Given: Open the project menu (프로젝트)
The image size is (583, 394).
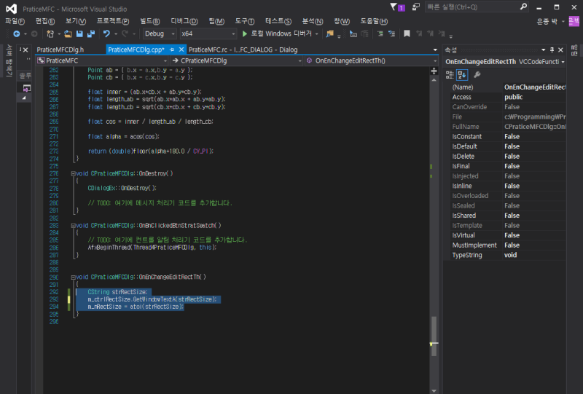Looking at the screenshot, I should pos(113,21).
